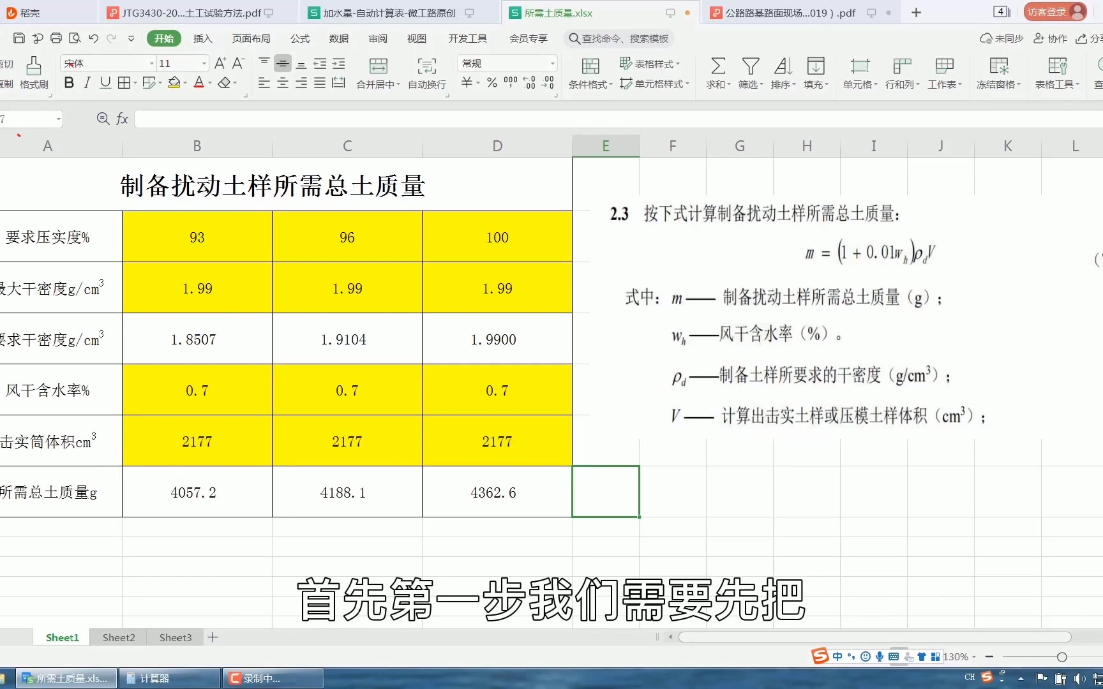The image size is (1103, 689).
Task: Apply italic formatting icon
Action: pyautogui.click(x=87, y=83)
